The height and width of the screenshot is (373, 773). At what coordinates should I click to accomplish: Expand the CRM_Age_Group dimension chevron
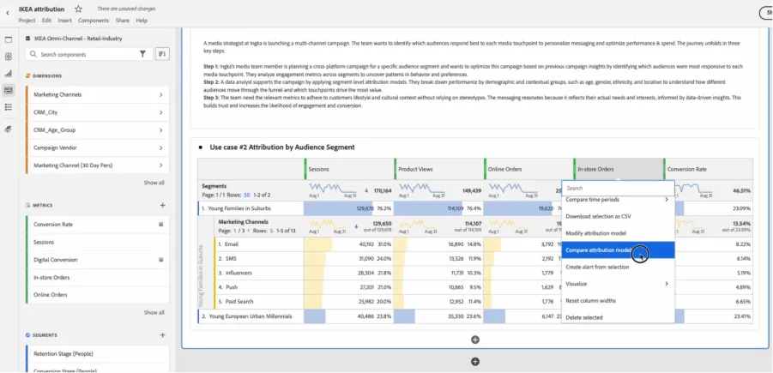(x=160, y=130)
